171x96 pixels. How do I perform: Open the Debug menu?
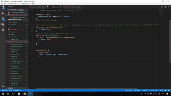tap(24, 4)
